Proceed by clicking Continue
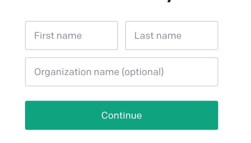This screenshot has width=251, height=143. 121,115
